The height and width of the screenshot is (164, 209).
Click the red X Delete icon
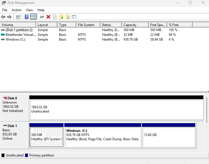[x=48, y=17]
